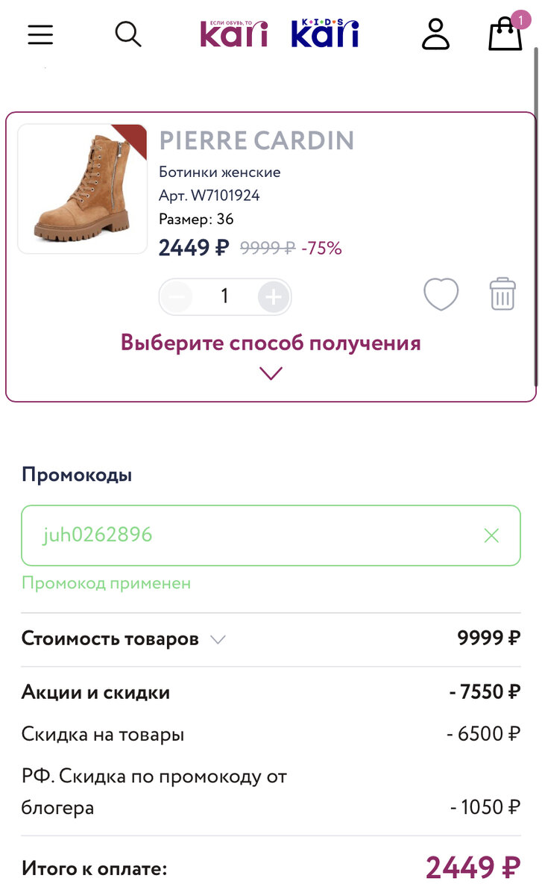
Task: Select Ботинки женские product title
Action: [218, 171]
